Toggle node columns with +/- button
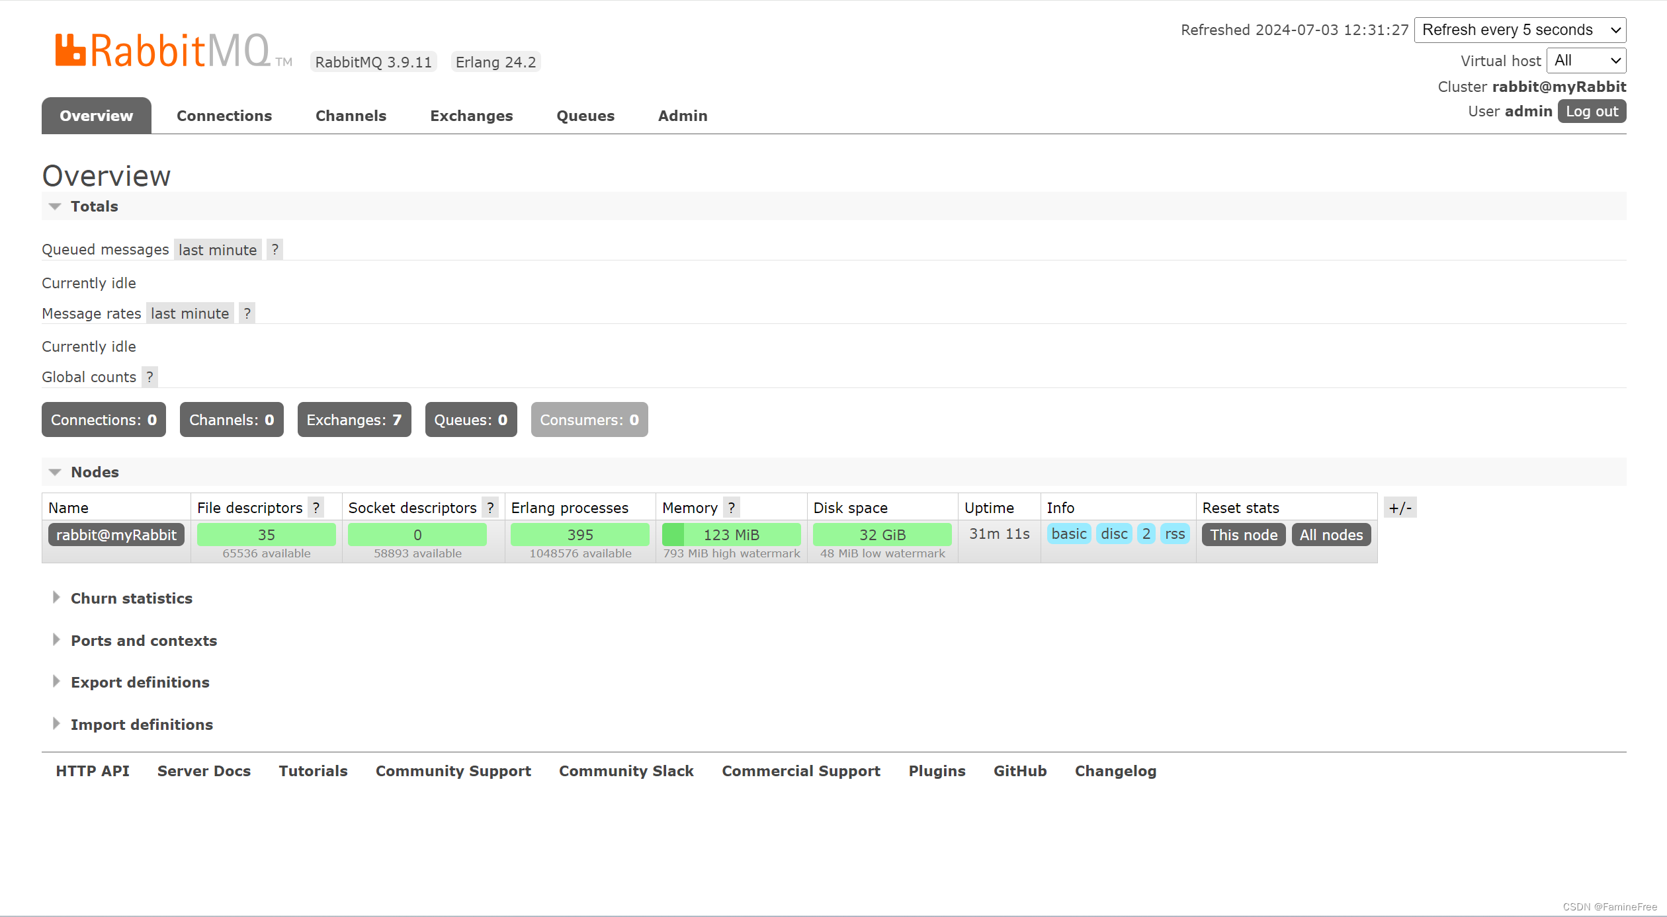The width and height of the screenshot is (1667, 917). click(1400, 508)
